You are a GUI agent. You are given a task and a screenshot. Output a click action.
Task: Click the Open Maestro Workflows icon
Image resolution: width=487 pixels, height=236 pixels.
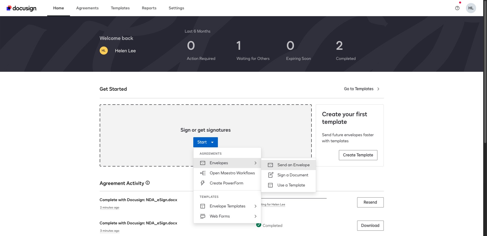tap(203, 173)
